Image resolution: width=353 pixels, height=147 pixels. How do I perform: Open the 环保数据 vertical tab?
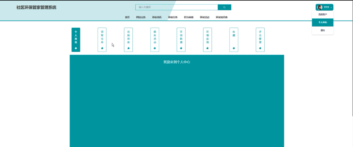point(181,40)
